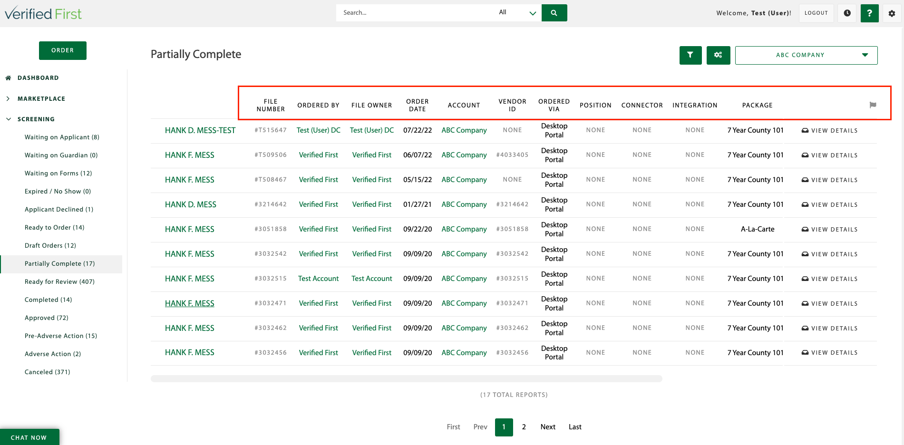Open the CHAT NOW button

tap(29, 437)
